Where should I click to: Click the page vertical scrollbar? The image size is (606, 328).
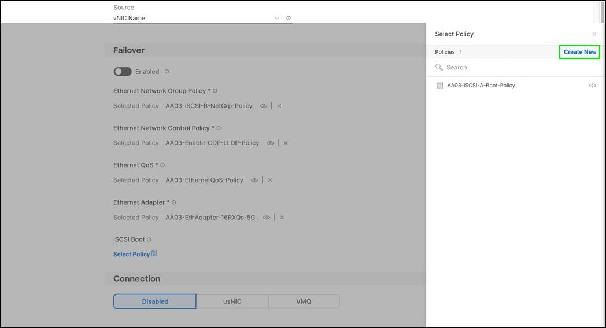(x=603, y=12)
